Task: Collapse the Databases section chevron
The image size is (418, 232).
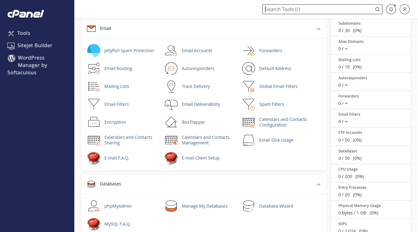Action: point(318,184)
